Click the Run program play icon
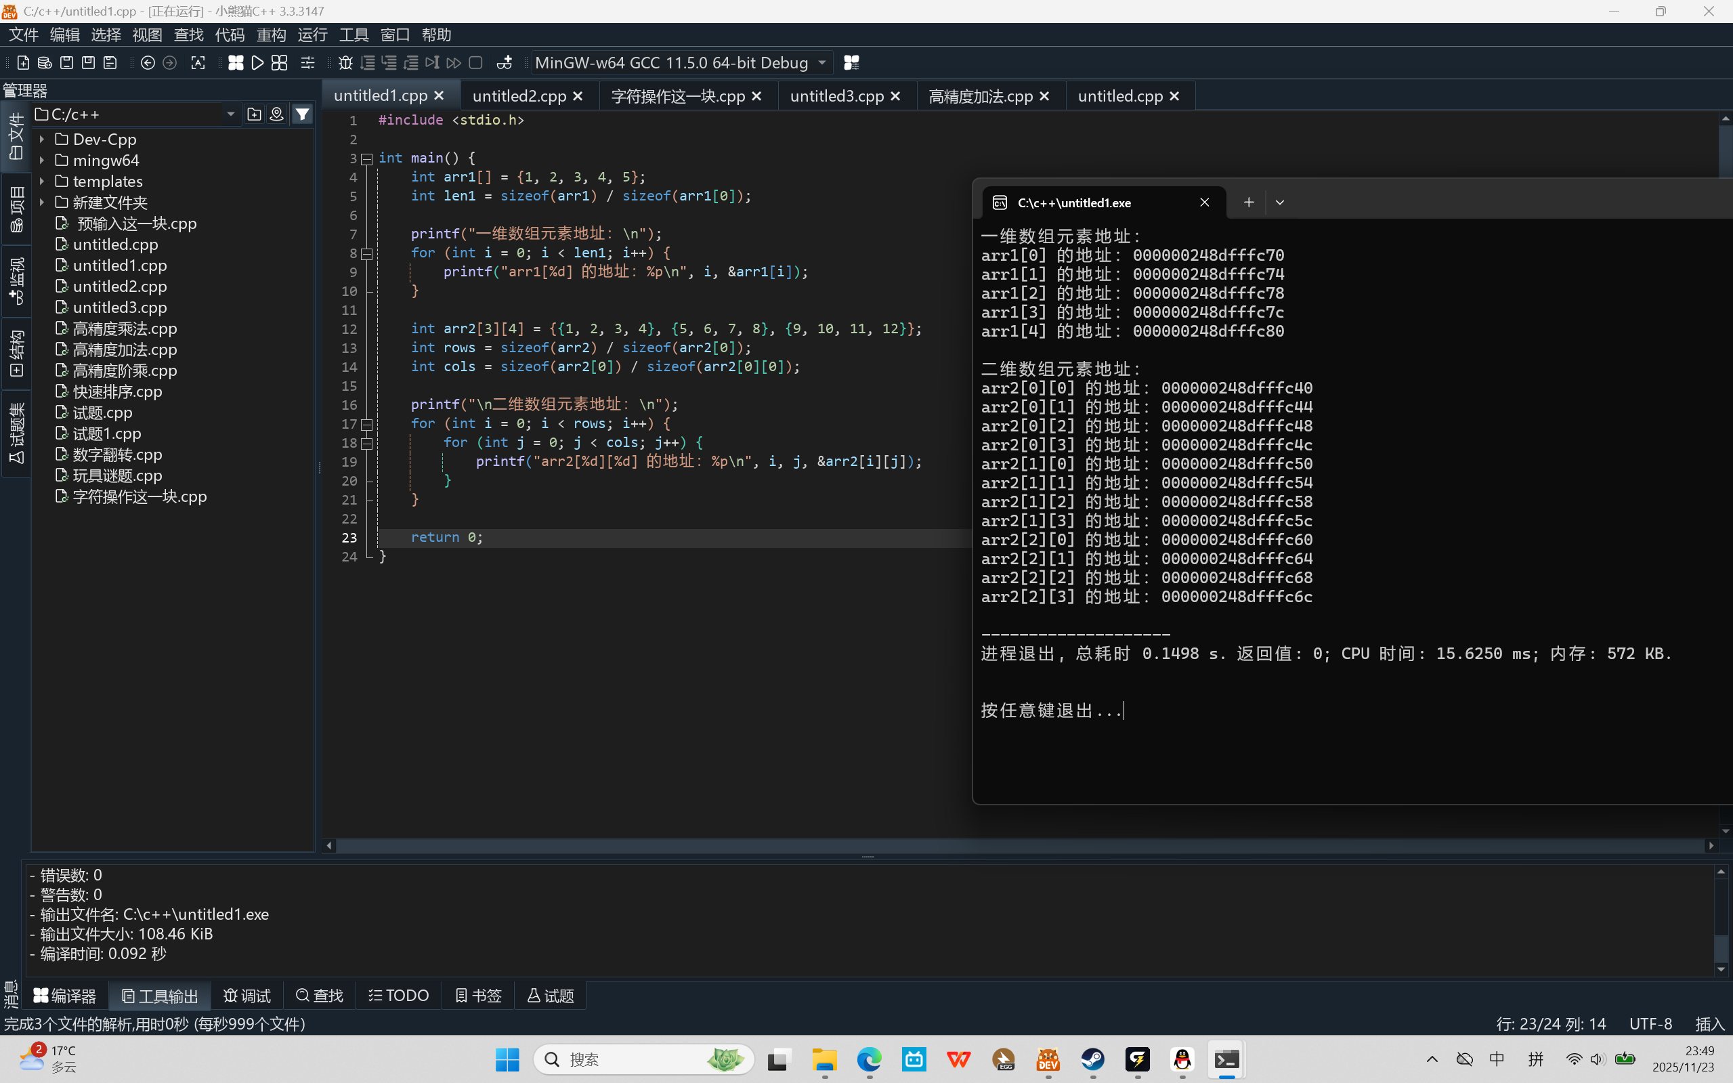This screenshot has width=1733, height=1083. (257, 63)
